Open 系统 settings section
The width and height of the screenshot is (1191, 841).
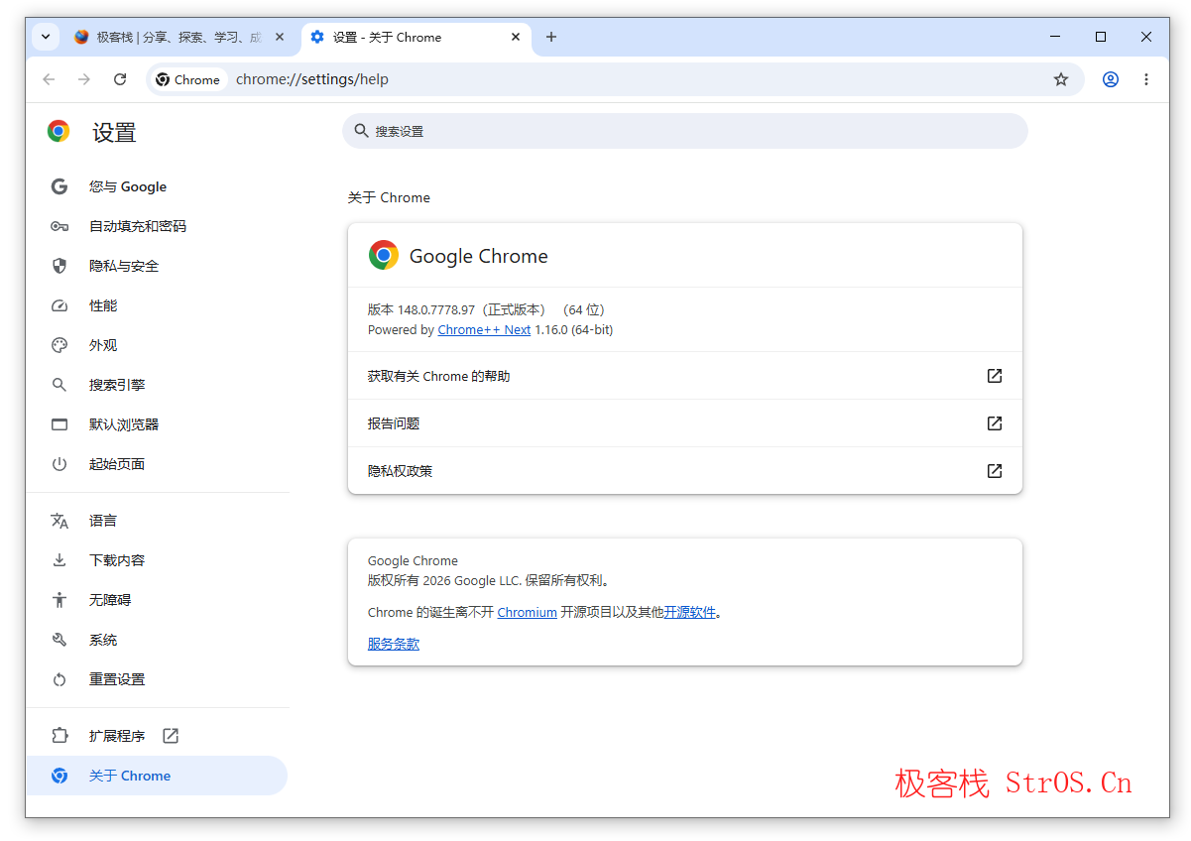pyautogui.click(x=157, y=640)
